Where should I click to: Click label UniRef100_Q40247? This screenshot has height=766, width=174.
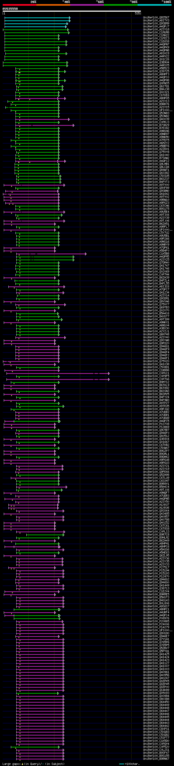156,678
